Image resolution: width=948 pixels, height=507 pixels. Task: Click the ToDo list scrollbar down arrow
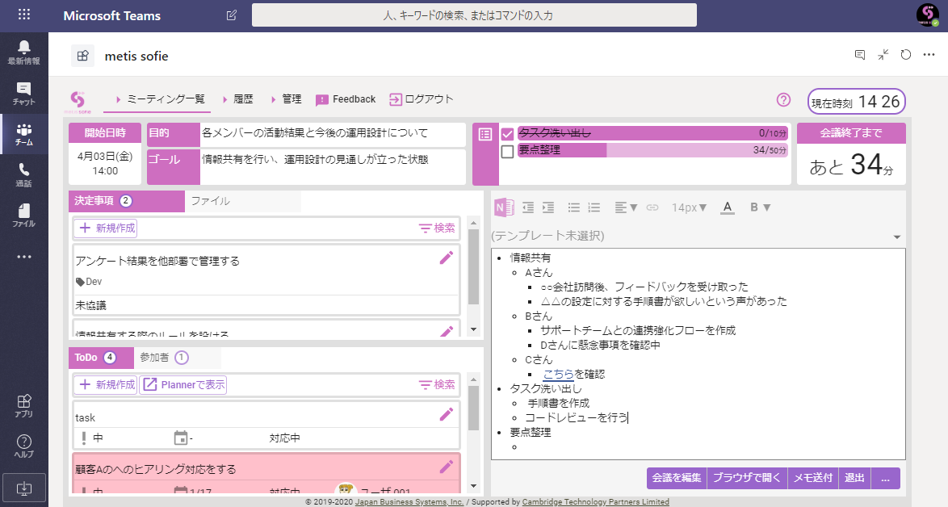coord(474,486)
